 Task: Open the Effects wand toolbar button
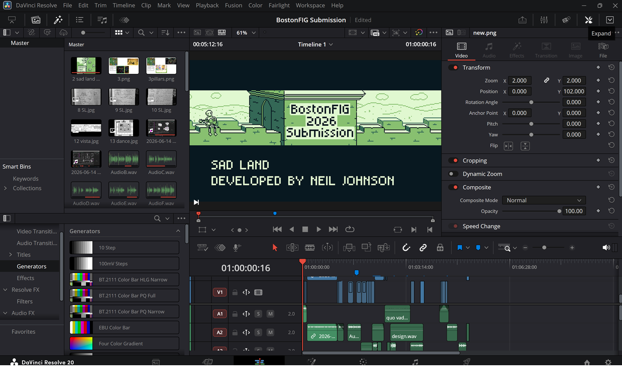[58, 20]
